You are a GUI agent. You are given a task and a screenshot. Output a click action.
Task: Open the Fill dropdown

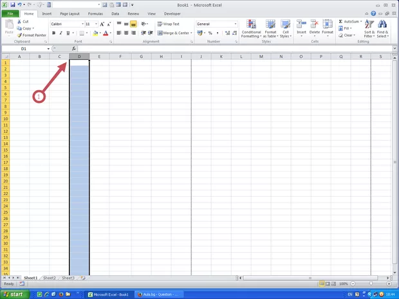click(x=345, y=28)
